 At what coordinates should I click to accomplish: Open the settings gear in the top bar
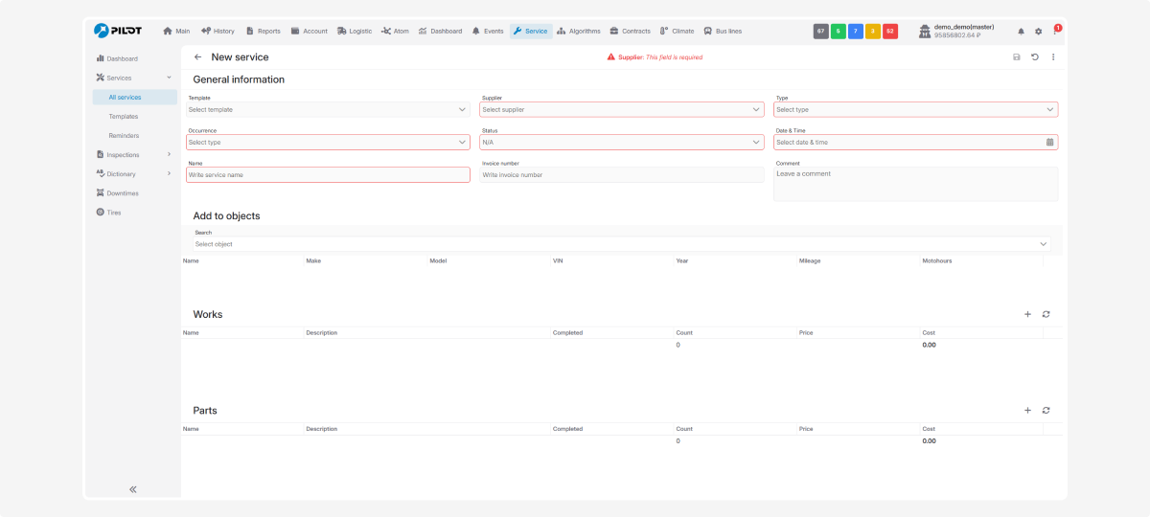click(1038, 32)
